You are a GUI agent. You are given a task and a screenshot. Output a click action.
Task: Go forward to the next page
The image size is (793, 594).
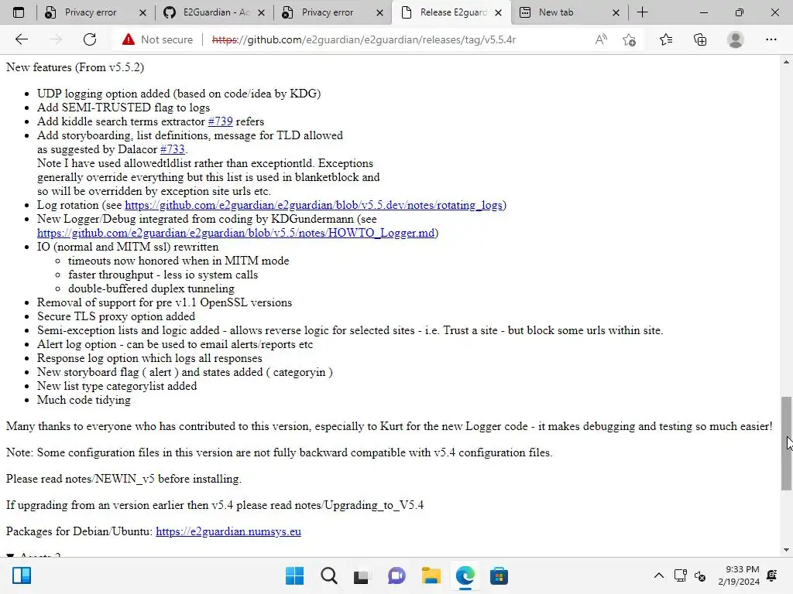coord(56,39)
